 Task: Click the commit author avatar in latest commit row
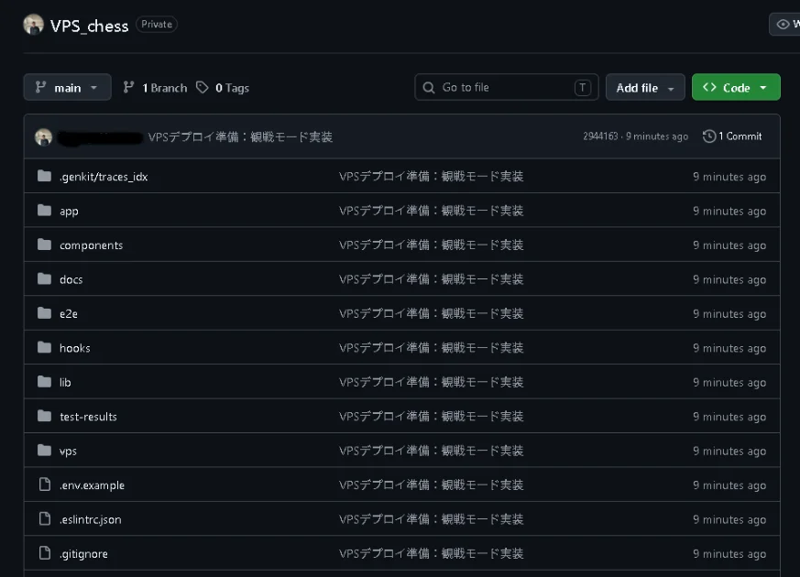tap(43, 136)
